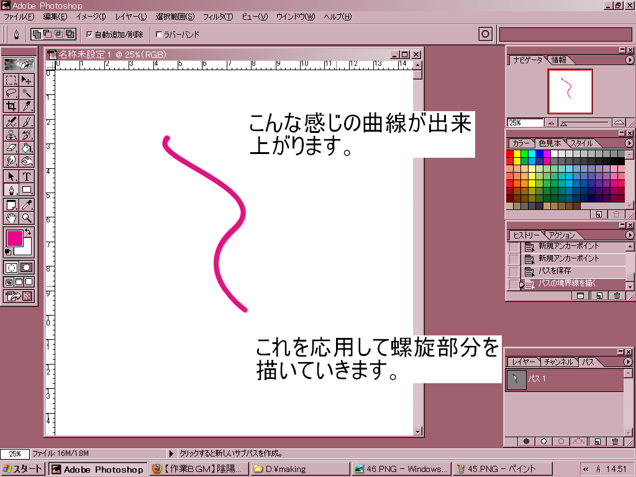Select the Paint Bucket tool
The width and height of the screenshot is (636, 477).
point(27,148)
